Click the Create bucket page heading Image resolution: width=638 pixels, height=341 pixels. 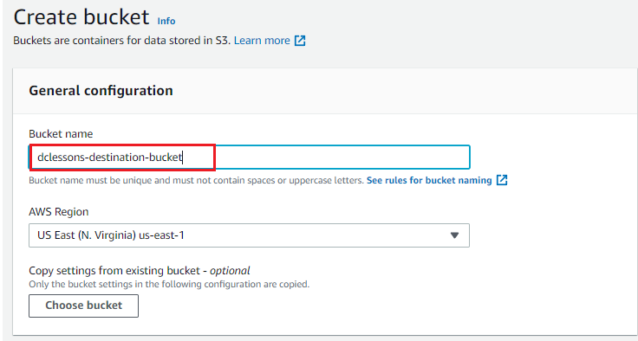click(x=81, y=17)
